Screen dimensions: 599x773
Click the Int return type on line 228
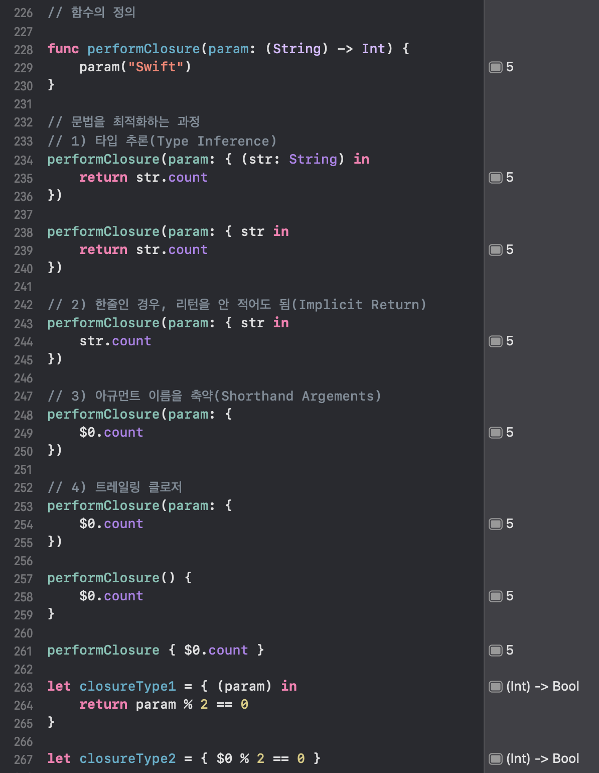pos(374,49)
